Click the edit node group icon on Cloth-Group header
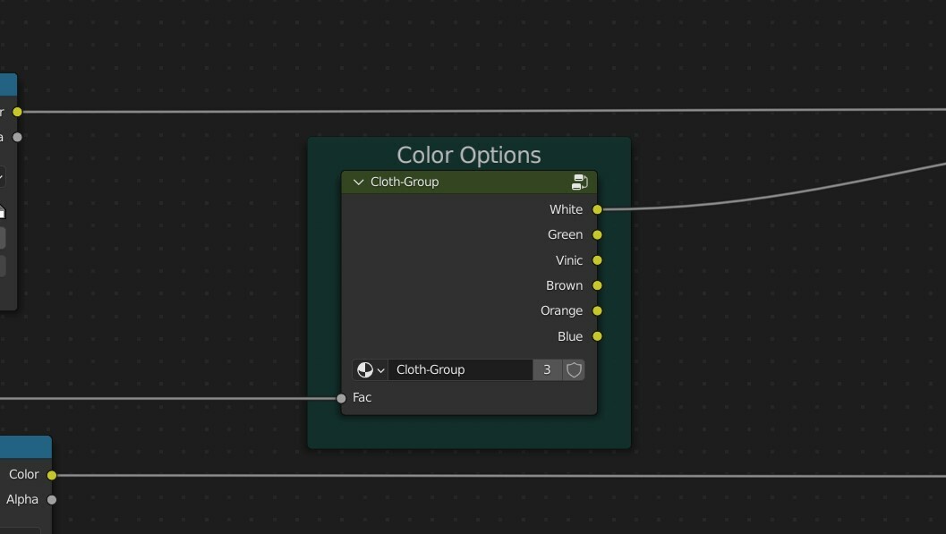Image resolution: width=946 pixels, height=534 pixels. (x=579, y=182)
